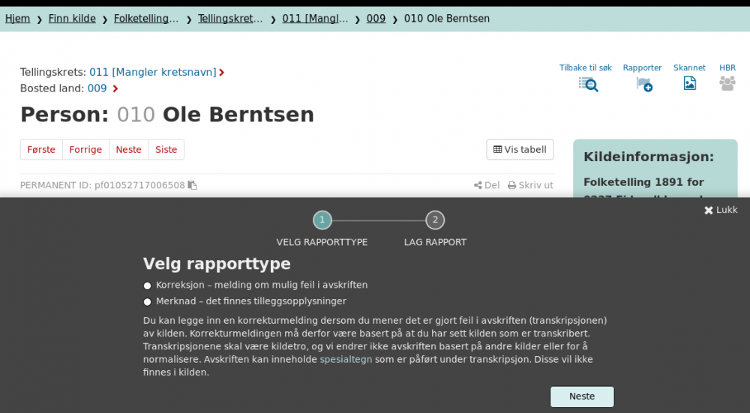Print the page with Skriv ut
750x413 pixels.
pos(530,185)
